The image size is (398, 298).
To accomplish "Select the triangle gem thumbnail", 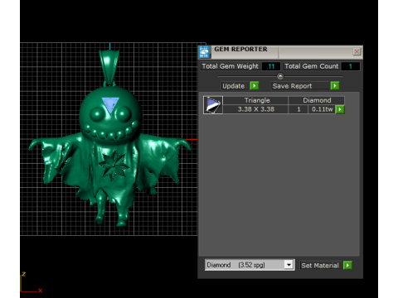I will pyautogui.click(x=213, y=105).
